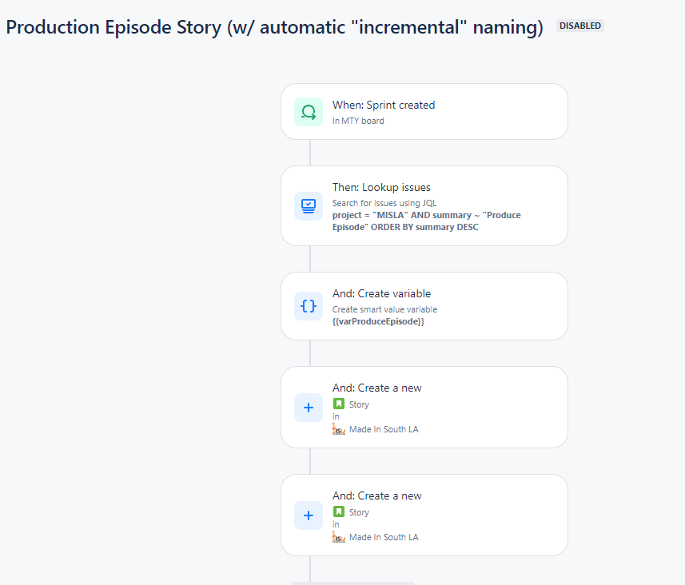This screenshot has height=585, width=685.
Task: Click Made In South LA text in last Create card
Action: click(384, 537)
